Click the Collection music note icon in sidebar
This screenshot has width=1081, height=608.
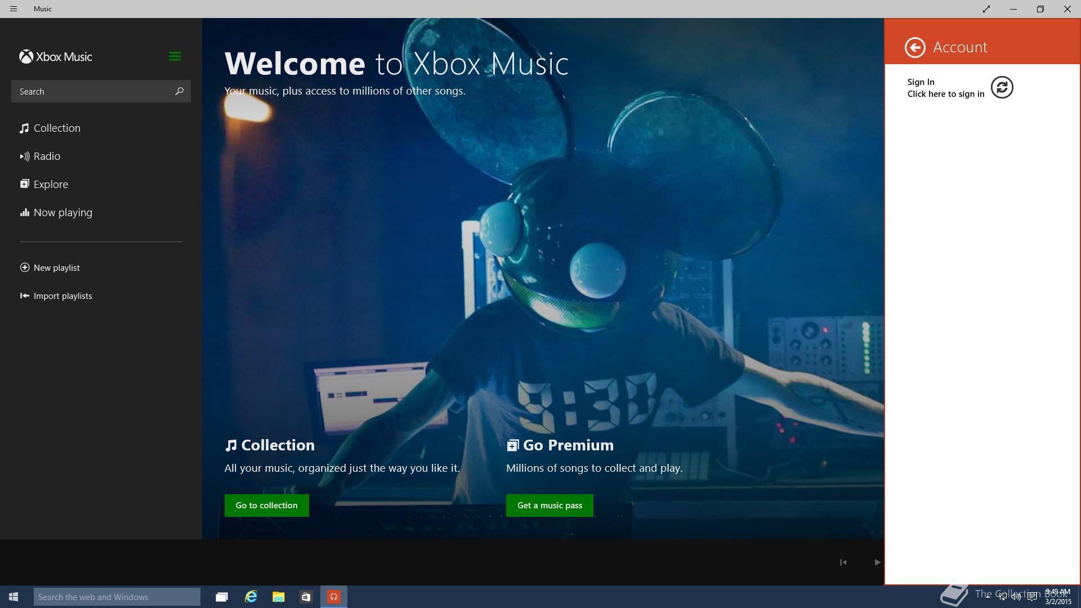tap(24, 128)
